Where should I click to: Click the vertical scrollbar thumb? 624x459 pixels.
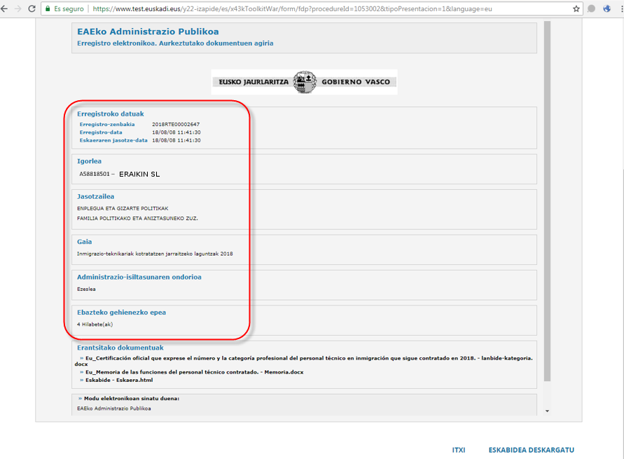point(547,203)
